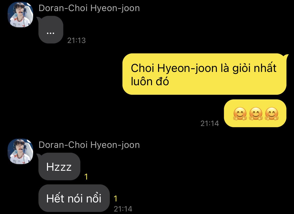Tap the middle hugging face emoji
This screenshot has height=214, width=294.
click(x=256, y=114)
